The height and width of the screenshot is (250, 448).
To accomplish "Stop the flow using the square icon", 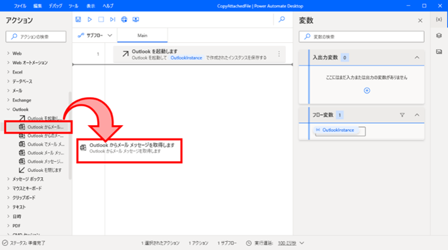I will coord(101,20).
